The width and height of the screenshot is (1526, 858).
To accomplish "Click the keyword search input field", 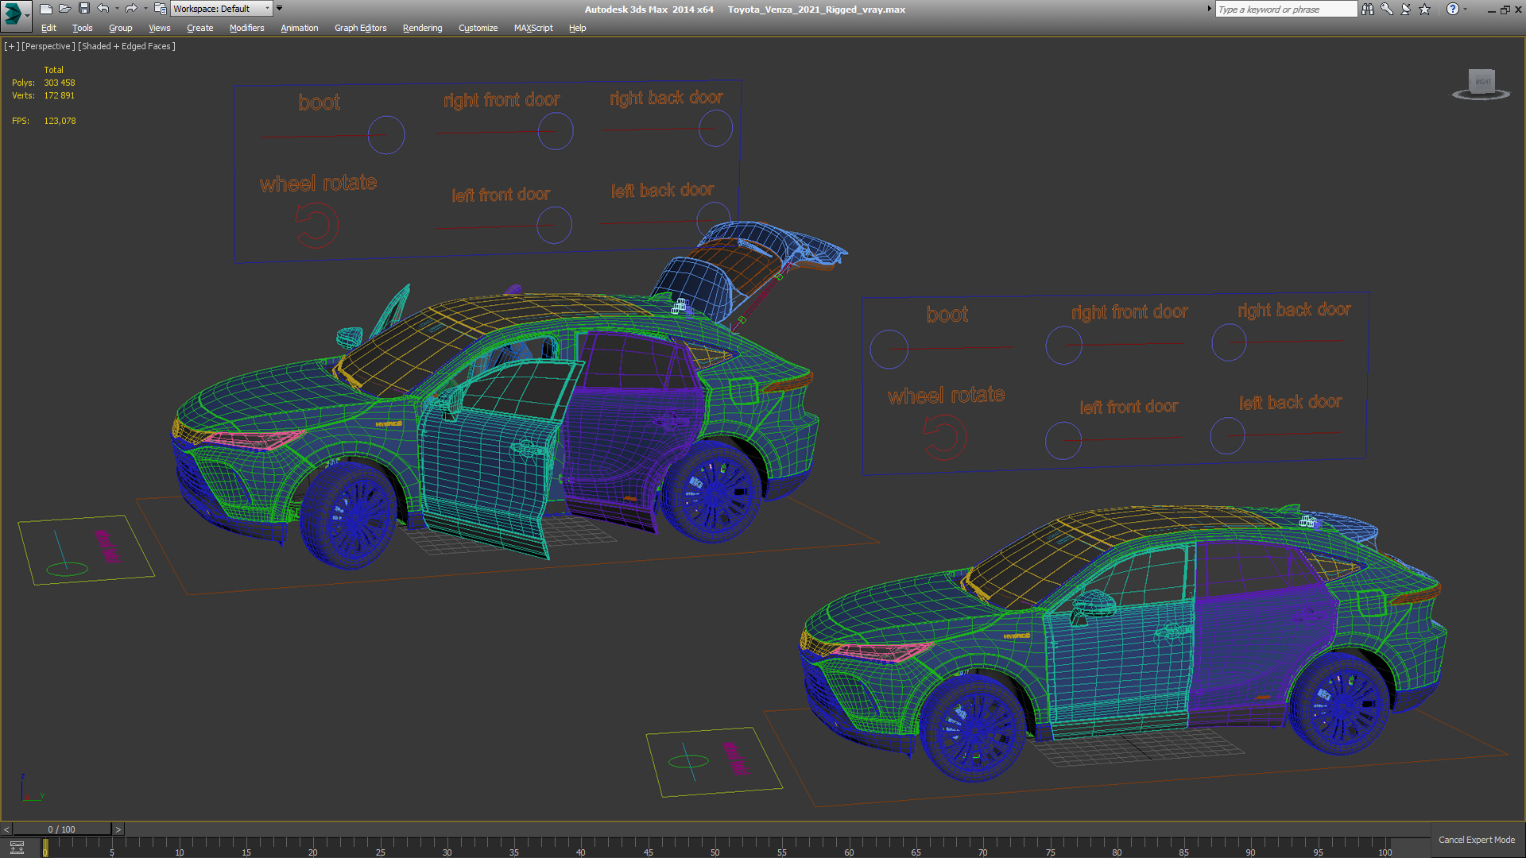I will 1286,9.
